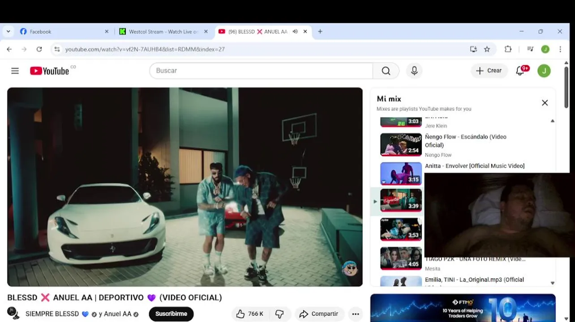Image resolution: width=575 pixels, height=322 pixels.
Task: Play Anitta - Envolver Official Music Video
Action: [x=475, y=166]
